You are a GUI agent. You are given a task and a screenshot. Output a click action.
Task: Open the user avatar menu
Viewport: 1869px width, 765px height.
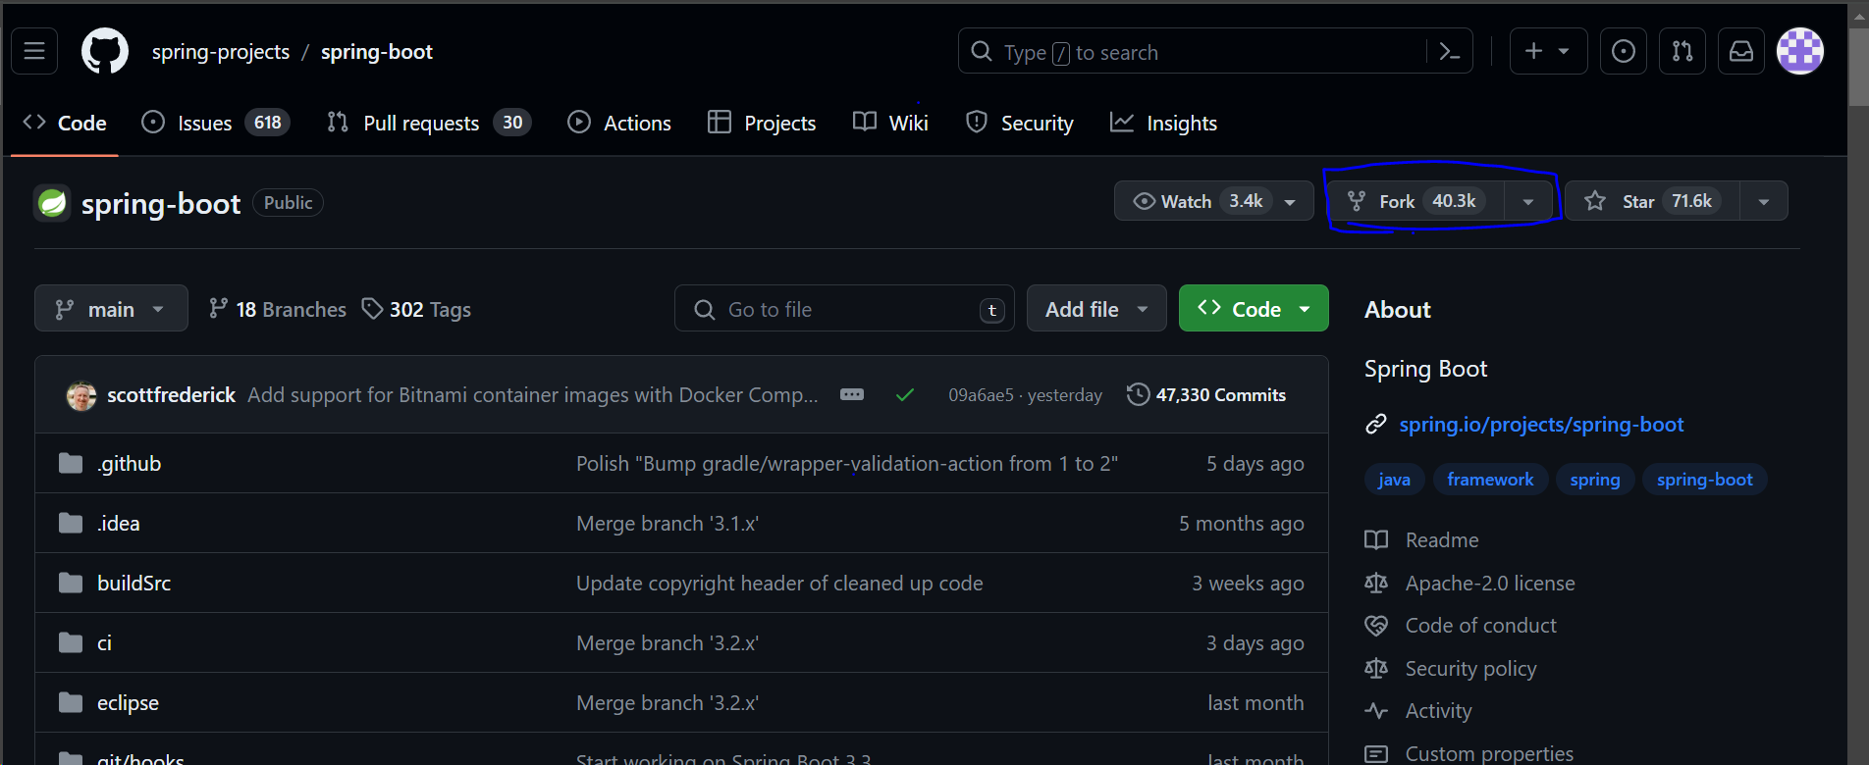point(1800,51)
